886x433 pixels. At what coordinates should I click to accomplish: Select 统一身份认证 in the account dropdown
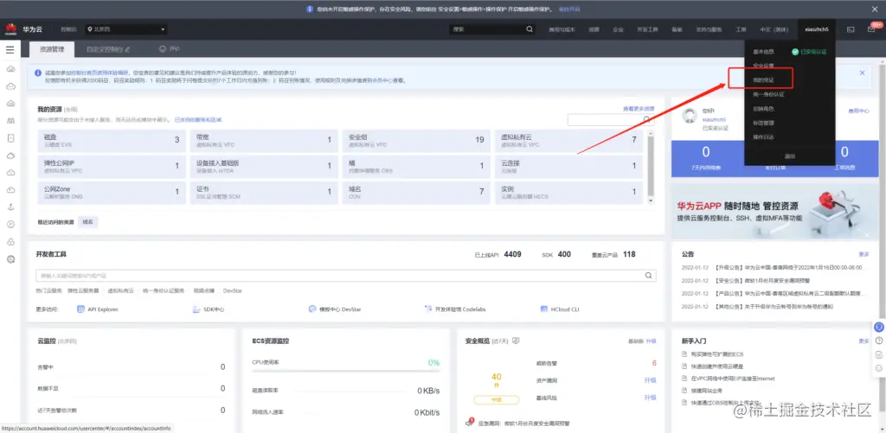point(768,94)
